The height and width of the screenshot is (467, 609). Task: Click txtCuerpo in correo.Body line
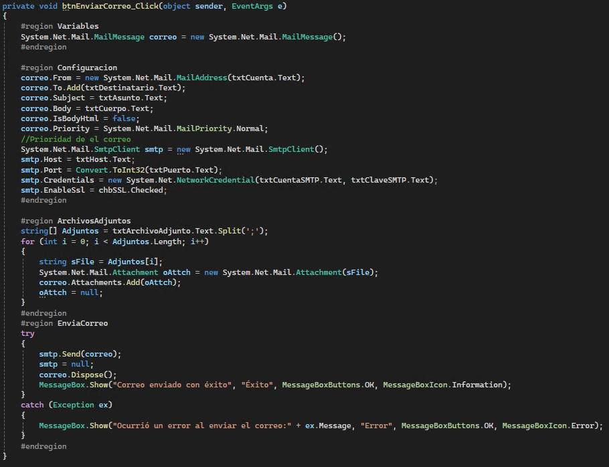pos(106,108)
